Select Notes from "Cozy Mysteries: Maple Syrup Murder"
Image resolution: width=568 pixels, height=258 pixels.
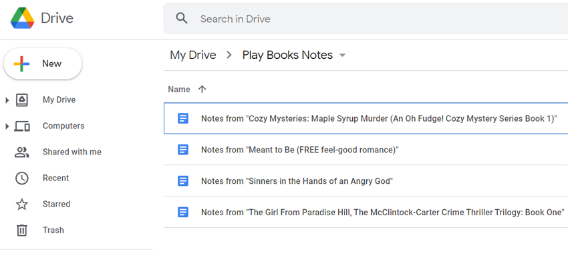click(366, 118)
